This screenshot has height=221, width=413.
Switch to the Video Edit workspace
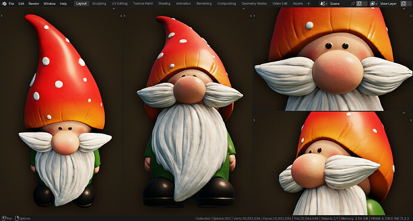click(280, 4)
